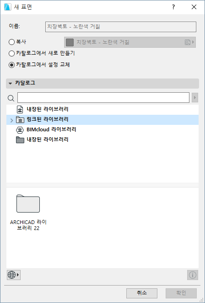Click the globe web catalog icon button
Image resolution: width=205 pixels, height=303 pixels.
point(13,275)
